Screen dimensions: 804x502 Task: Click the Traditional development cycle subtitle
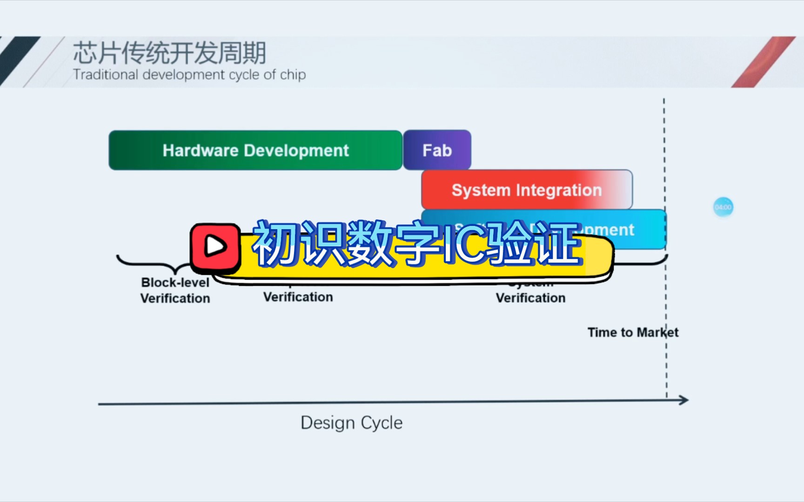click(188, 74)
